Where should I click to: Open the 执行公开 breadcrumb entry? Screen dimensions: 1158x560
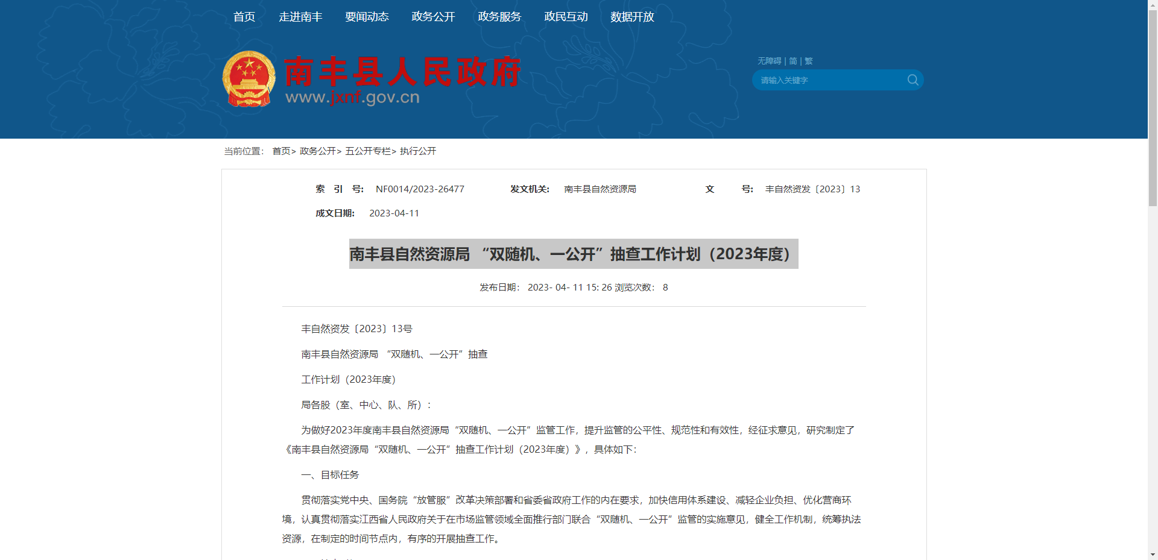[418, 151]
